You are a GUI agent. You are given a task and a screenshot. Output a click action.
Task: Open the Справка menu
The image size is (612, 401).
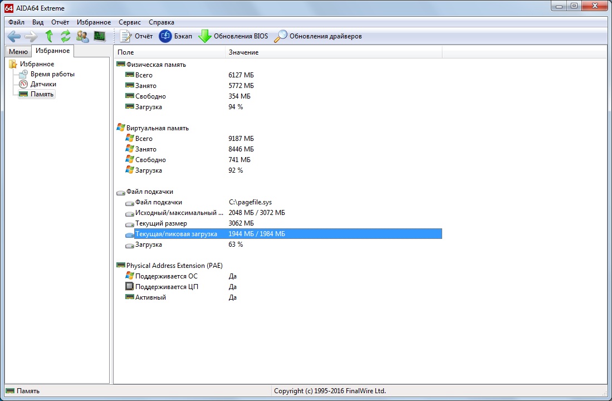pyautogui.click(x=161, y=22)
